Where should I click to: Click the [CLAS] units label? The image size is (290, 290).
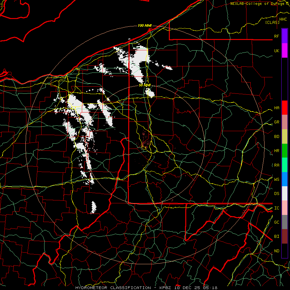tap(272, 22)
